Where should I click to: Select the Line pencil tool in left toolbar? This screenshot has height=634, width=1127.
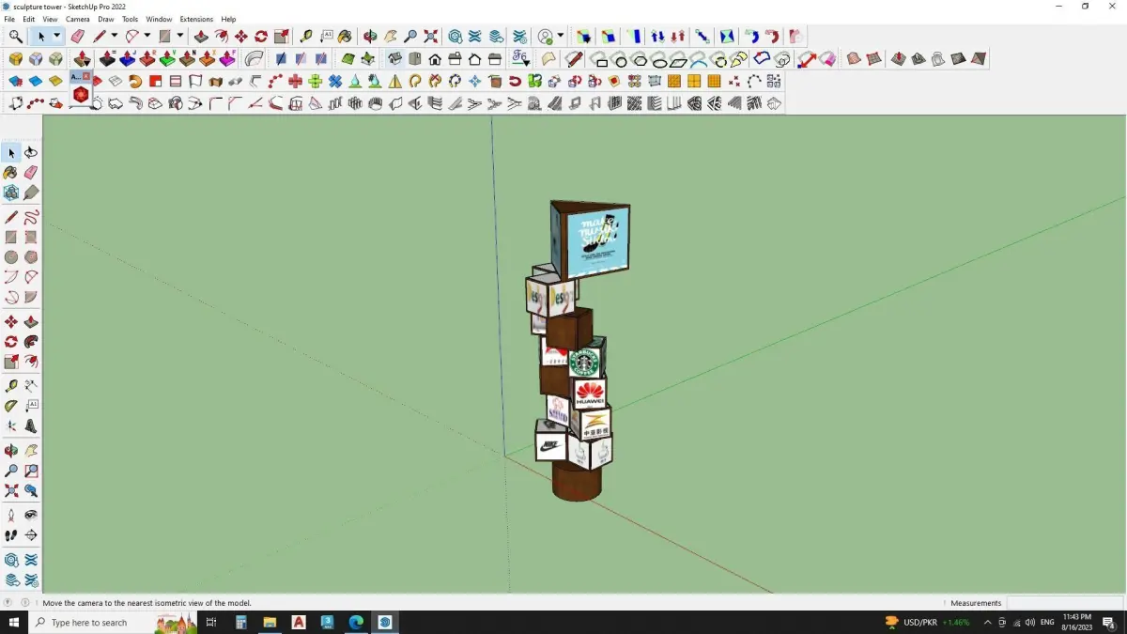pyautogui.click(x=11, y=217)
